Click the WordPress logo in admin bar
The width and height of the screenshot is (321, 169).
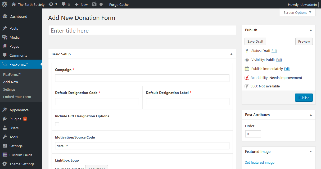pyautogui.click(x=4, y=4)
